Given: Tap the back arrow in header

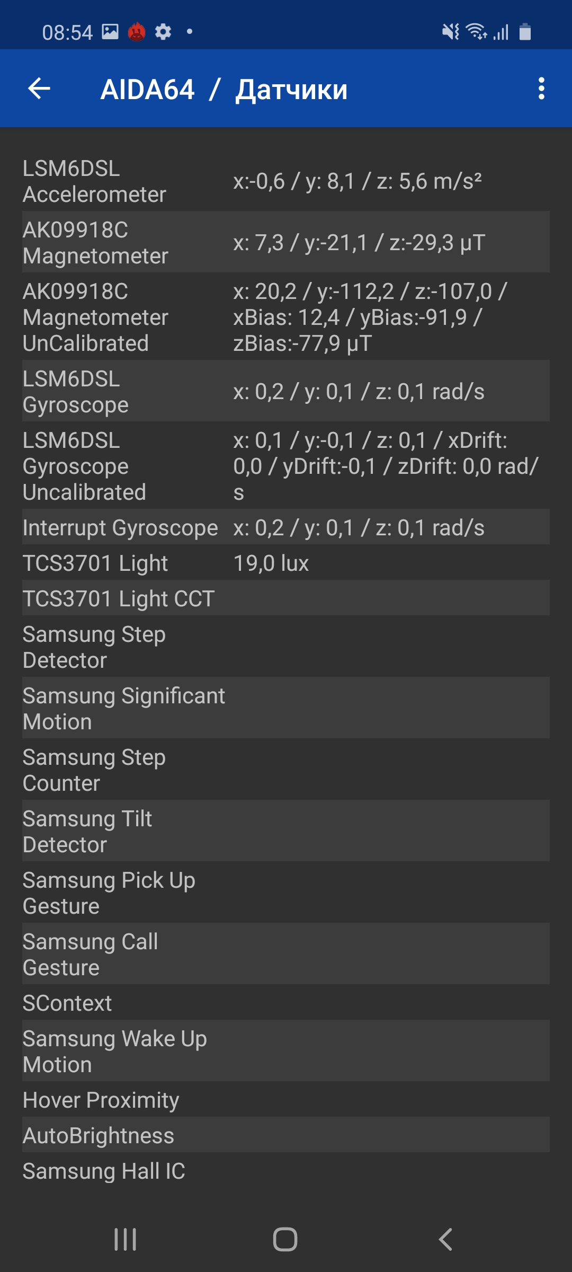Looking at the screenshot, I should [39, 89].
